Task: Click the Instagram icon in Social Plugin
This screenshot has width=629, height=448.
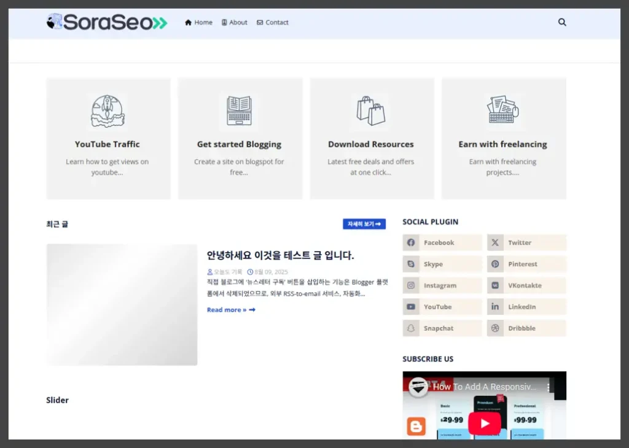Action: point(411,285)
